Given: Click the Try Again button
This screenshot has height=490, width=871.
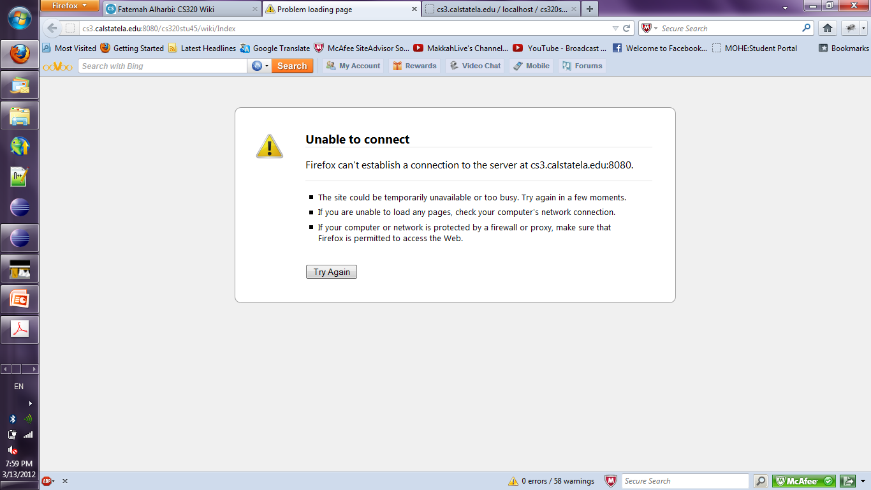Looking at the screenshot, I should tap(332, 272).
